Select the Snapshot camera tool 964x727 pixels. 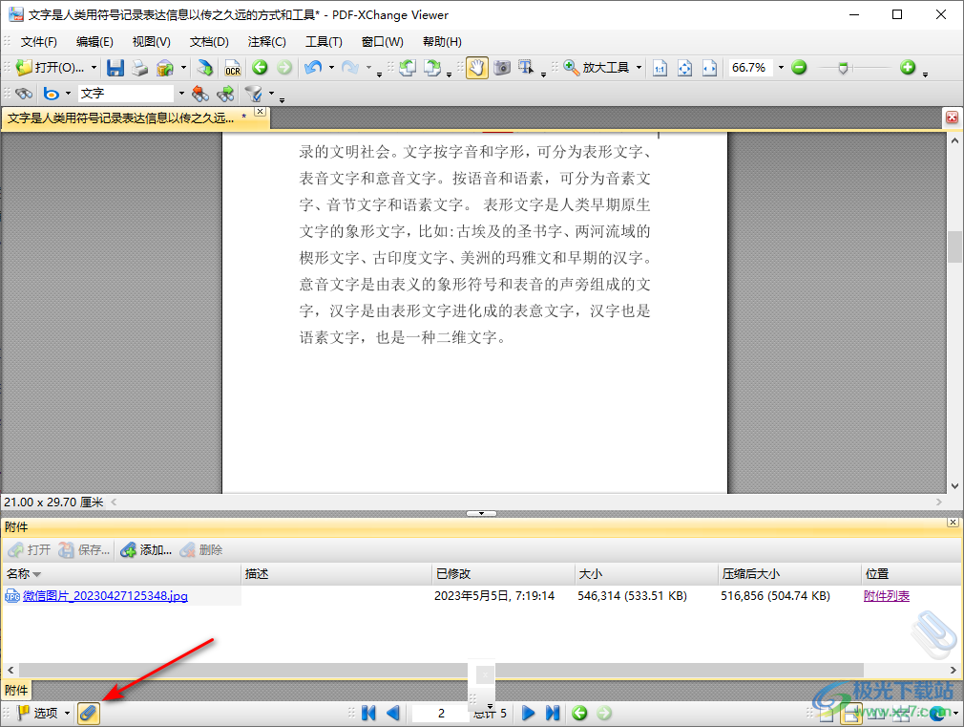[502, 68]
